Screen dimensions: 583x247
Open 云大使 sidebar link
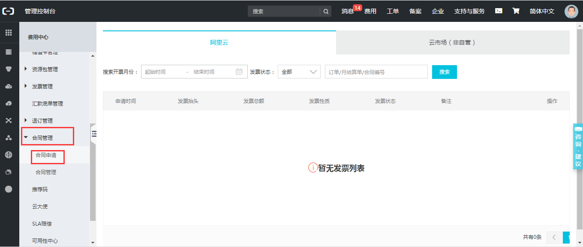40,207
